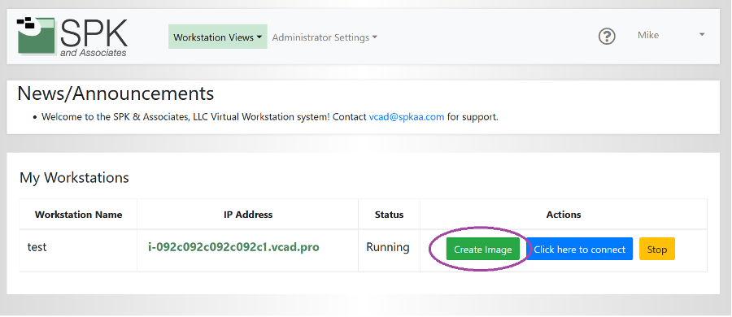
Task: Click the SPK and Associates logo
Action: 72,37
